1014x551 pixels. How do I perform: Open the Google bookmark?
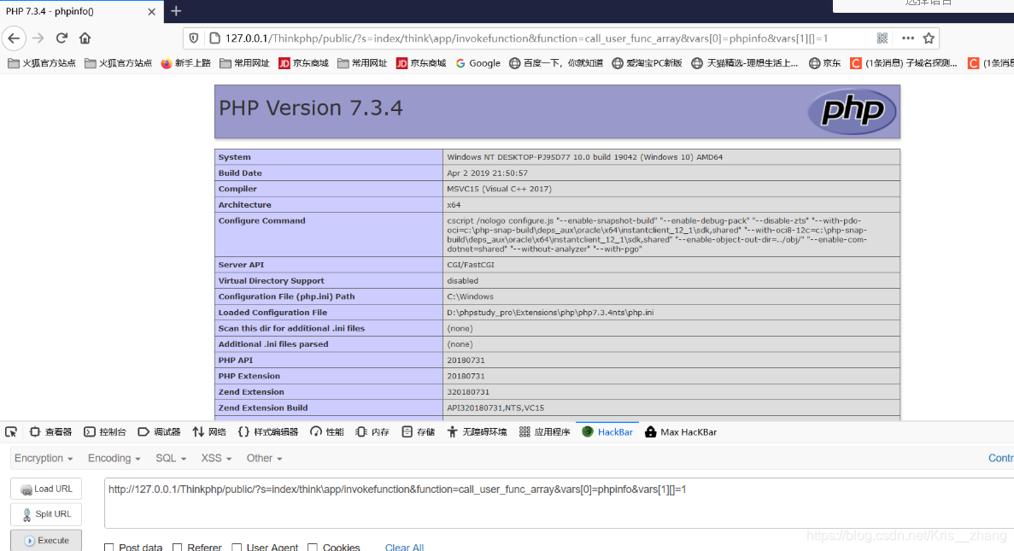click(x=478, y=62)
